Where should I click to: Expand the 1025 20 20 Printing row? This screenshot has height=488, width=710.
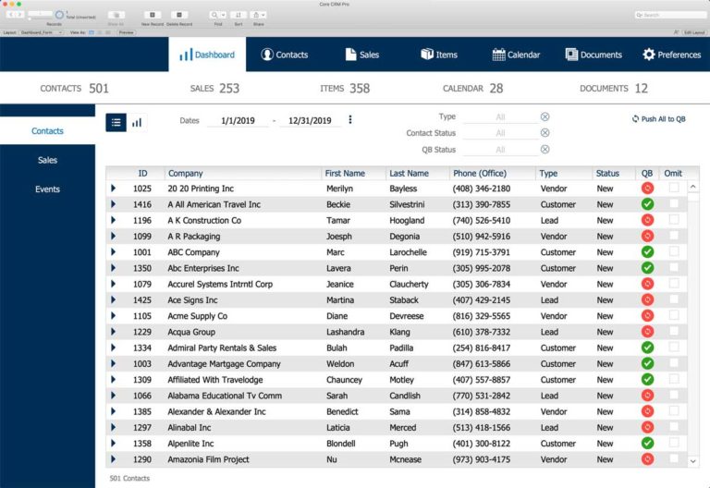pos(113,188)
